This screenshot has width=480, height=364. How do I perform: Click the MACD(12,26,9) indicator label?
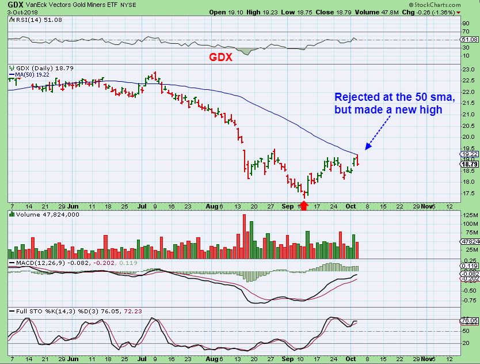[x=40, y=263]
